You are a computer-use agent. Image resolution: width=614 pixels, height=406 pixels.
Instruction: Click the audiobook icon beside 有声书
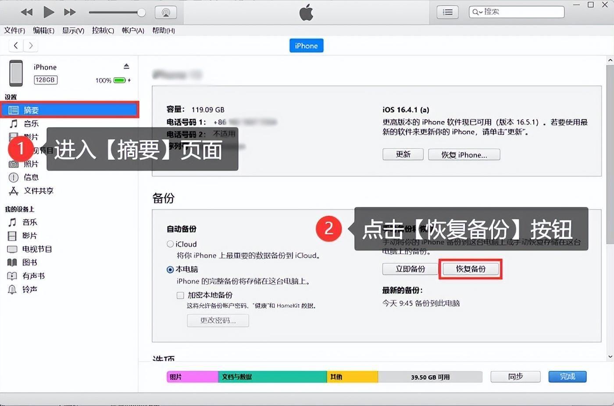click(12, 276)
